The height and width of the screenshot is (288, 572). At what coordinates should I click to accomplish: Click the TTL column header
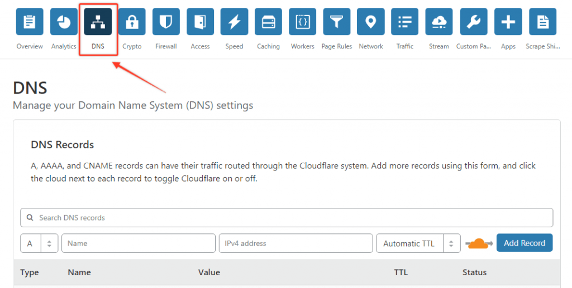401,272
